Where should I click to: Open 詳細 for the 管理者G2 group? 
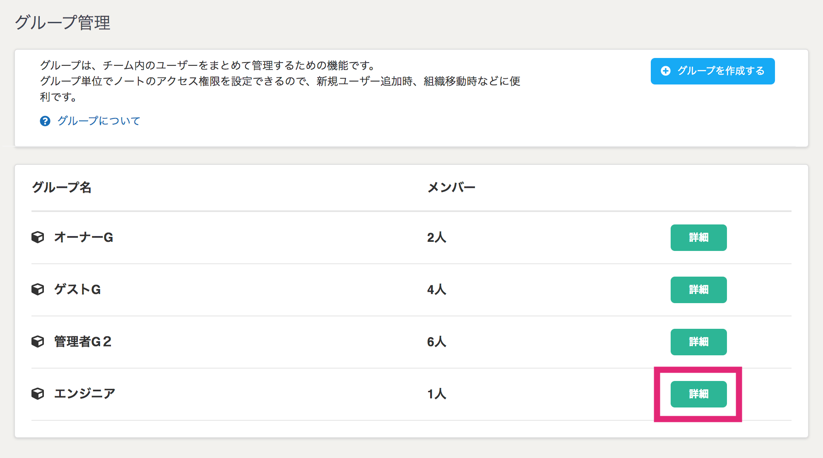coord(698,342)
